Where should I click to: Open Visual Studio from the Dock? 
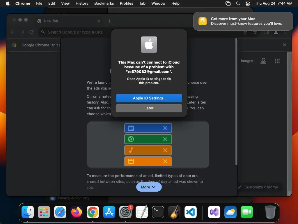click(x=214, y=212)
